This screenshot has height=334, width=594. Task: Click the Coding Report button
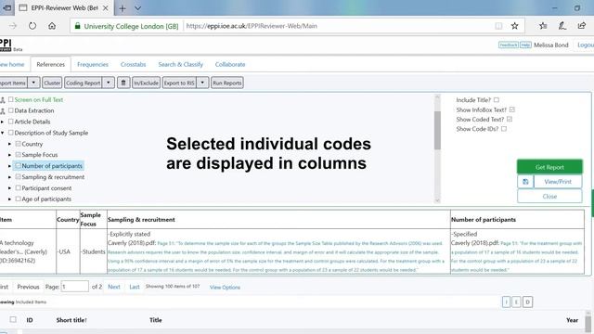83,83
